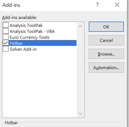The height and width of the screenshot is (127, 129).
Task: Click empty area of add-ins list
Action: pos(40,84)
